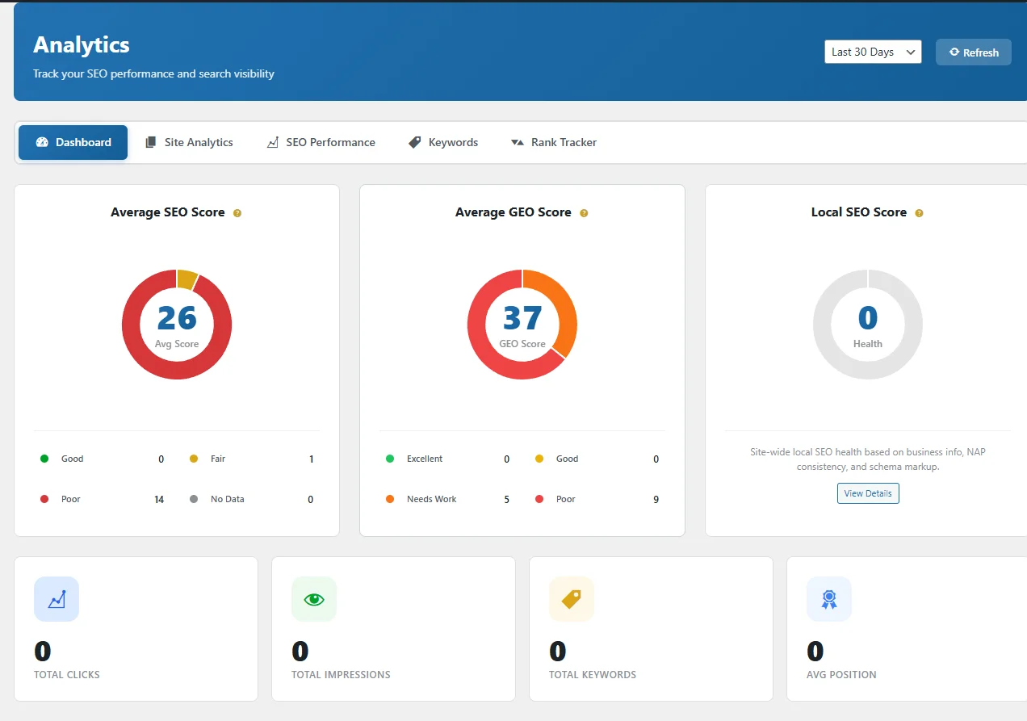Switch to the Rank Tracker tab
The width and height of the screenshot is (1027, 721).
(554, 142)
